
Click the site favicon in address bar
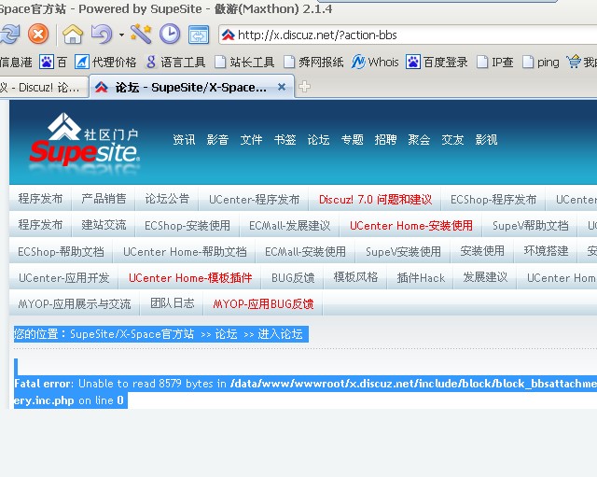pos(228,35)
